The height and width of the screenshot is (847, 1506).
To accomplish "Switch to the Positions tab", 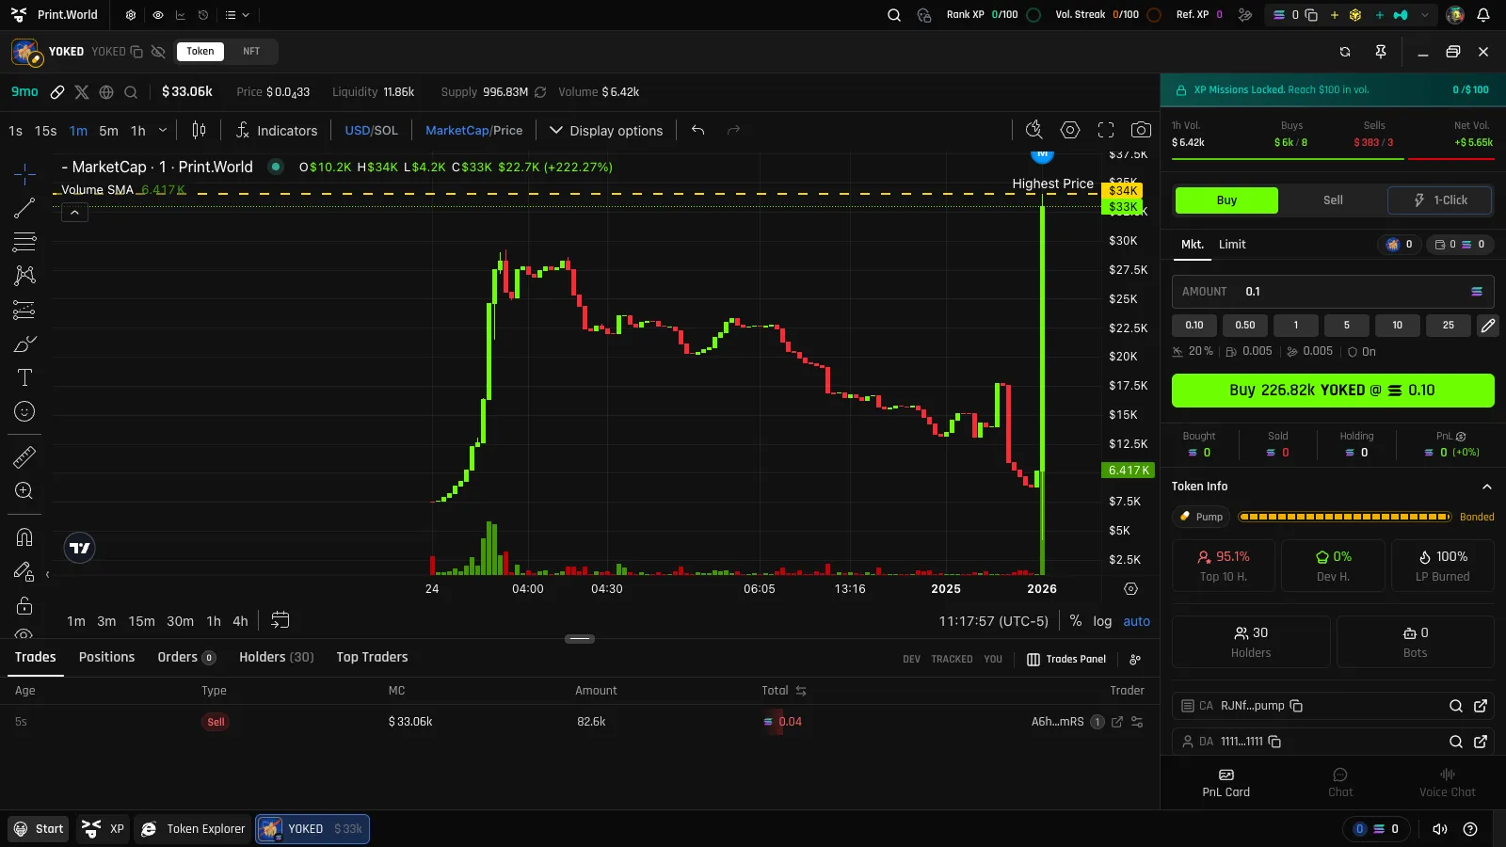I will [x=106, y=657].
